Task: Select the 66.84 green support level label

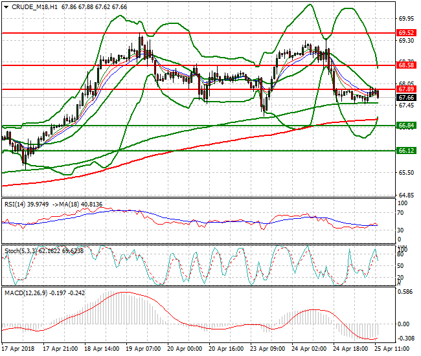Action: [406, 126]
